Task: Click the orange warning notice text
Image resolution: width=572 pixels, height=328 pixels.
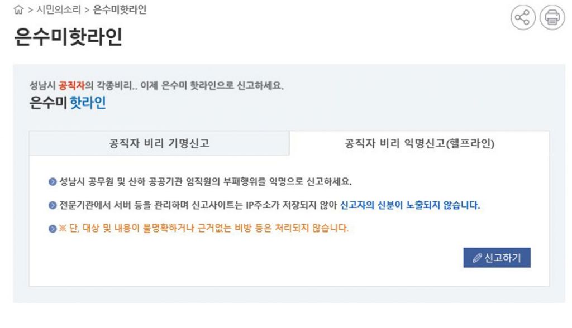Action: tap(203, 229)
